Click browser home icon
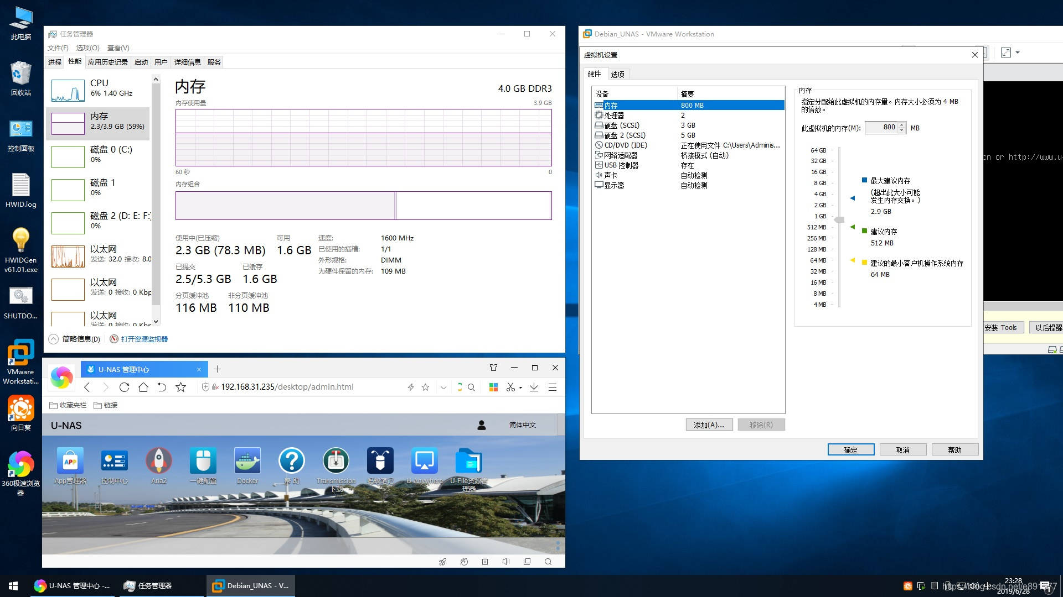1063x597 pixels. [143, 387]
